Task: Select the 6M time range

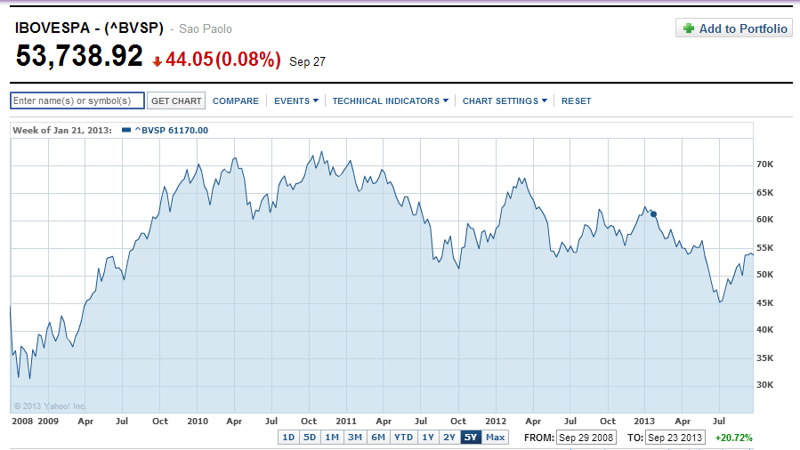Action: (378, 438)
